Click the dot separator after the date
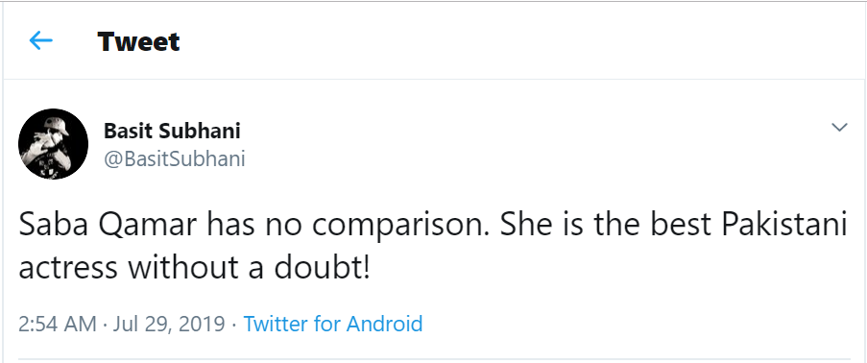The width and height of the screenshot is (867, 363). tap(234, 325)
